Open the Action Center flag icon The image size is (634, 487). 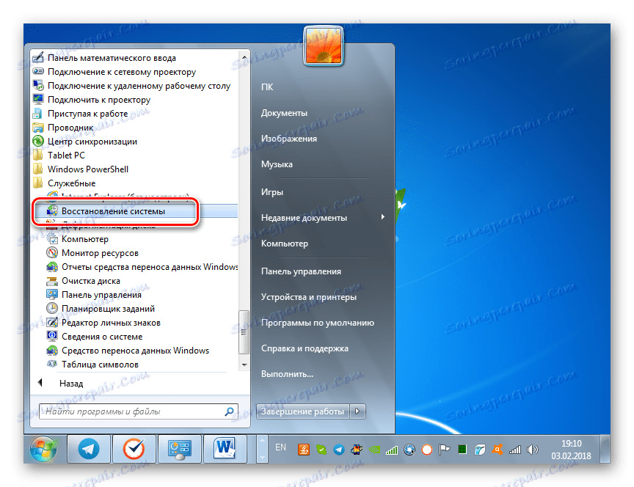point(445,450)
